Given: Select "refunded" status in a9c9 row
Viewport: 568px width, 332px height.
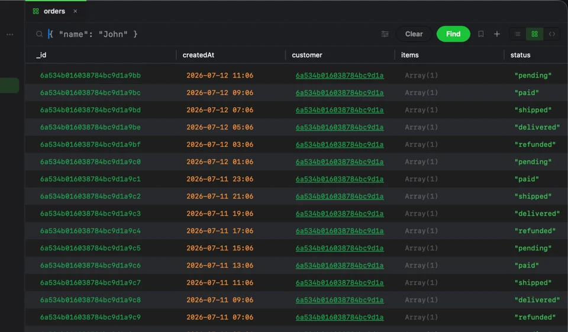Looking at the screenshot, I should pyautogui.click(x=535, y=317).
